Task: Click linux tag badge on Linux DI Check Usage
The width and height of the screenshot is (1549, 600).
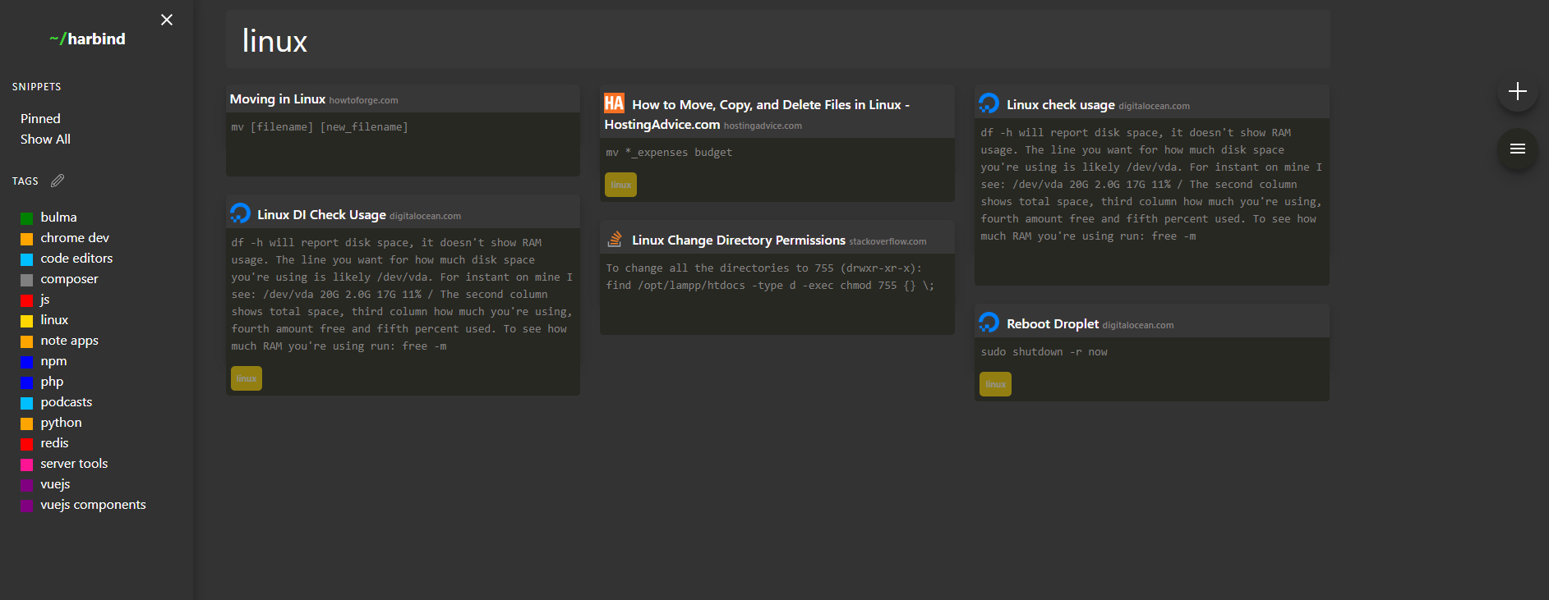Action: click(247, 378)
